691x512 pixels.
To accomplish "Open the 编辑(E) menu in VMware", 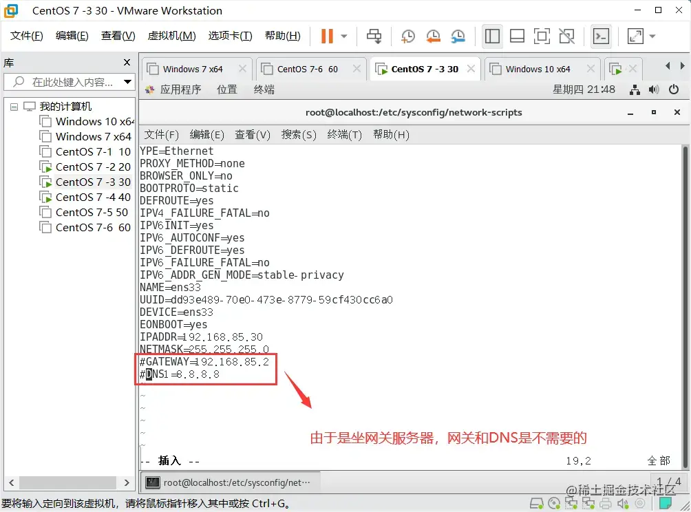I will pyautogui.click(x=72, y=36).
